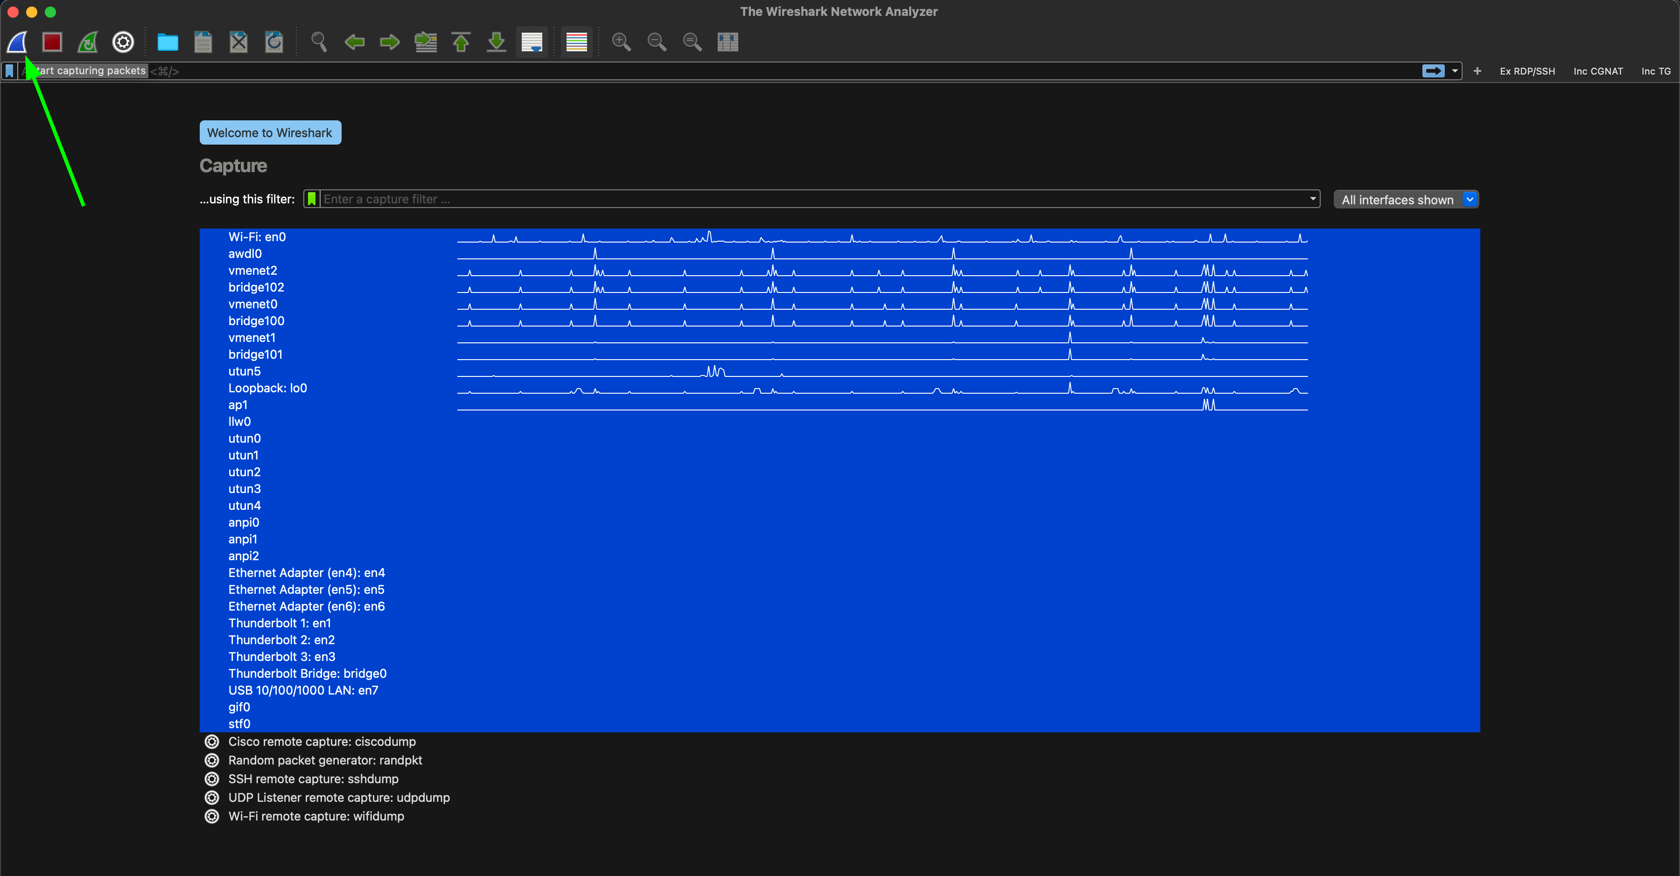Select the bridge102 interface
This screenshot has height=876, width=1680.
(840, 287)
